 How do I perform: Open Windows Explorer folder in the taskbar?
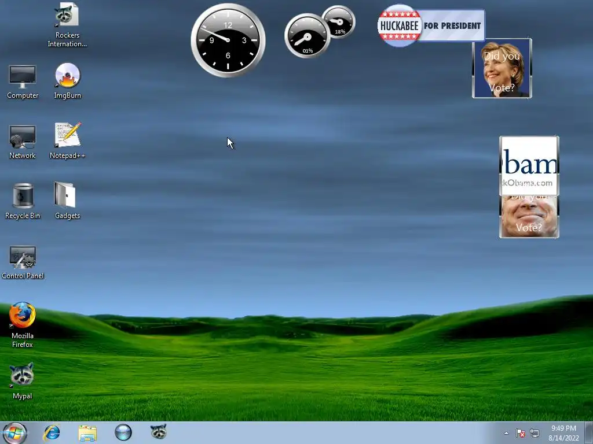click(87, 432)
